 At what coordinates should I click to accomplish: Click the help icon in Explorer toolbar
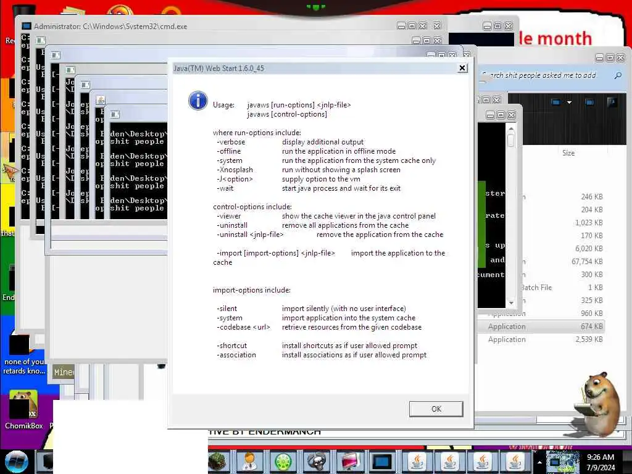(x=612, y=102)
